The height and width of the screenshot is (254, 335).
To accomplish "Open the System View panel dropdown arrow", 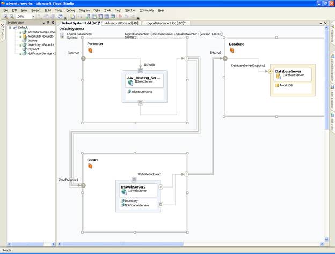I will [44, 23].
